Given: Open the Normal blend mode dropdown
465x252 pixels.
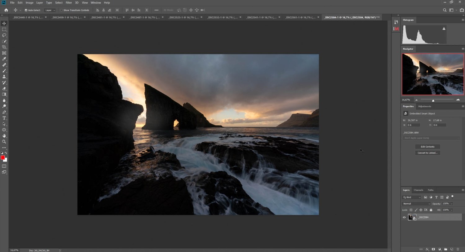Looking at the screenshot, I should (x=416, y=204).
